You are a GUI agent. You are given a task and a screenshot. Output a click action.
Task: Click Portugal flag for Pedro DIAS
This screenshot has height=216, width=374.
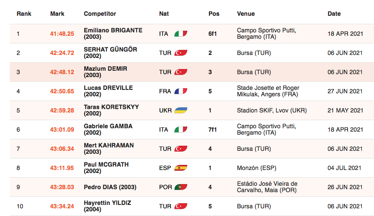pyautogui.click(x=181, y=187)
